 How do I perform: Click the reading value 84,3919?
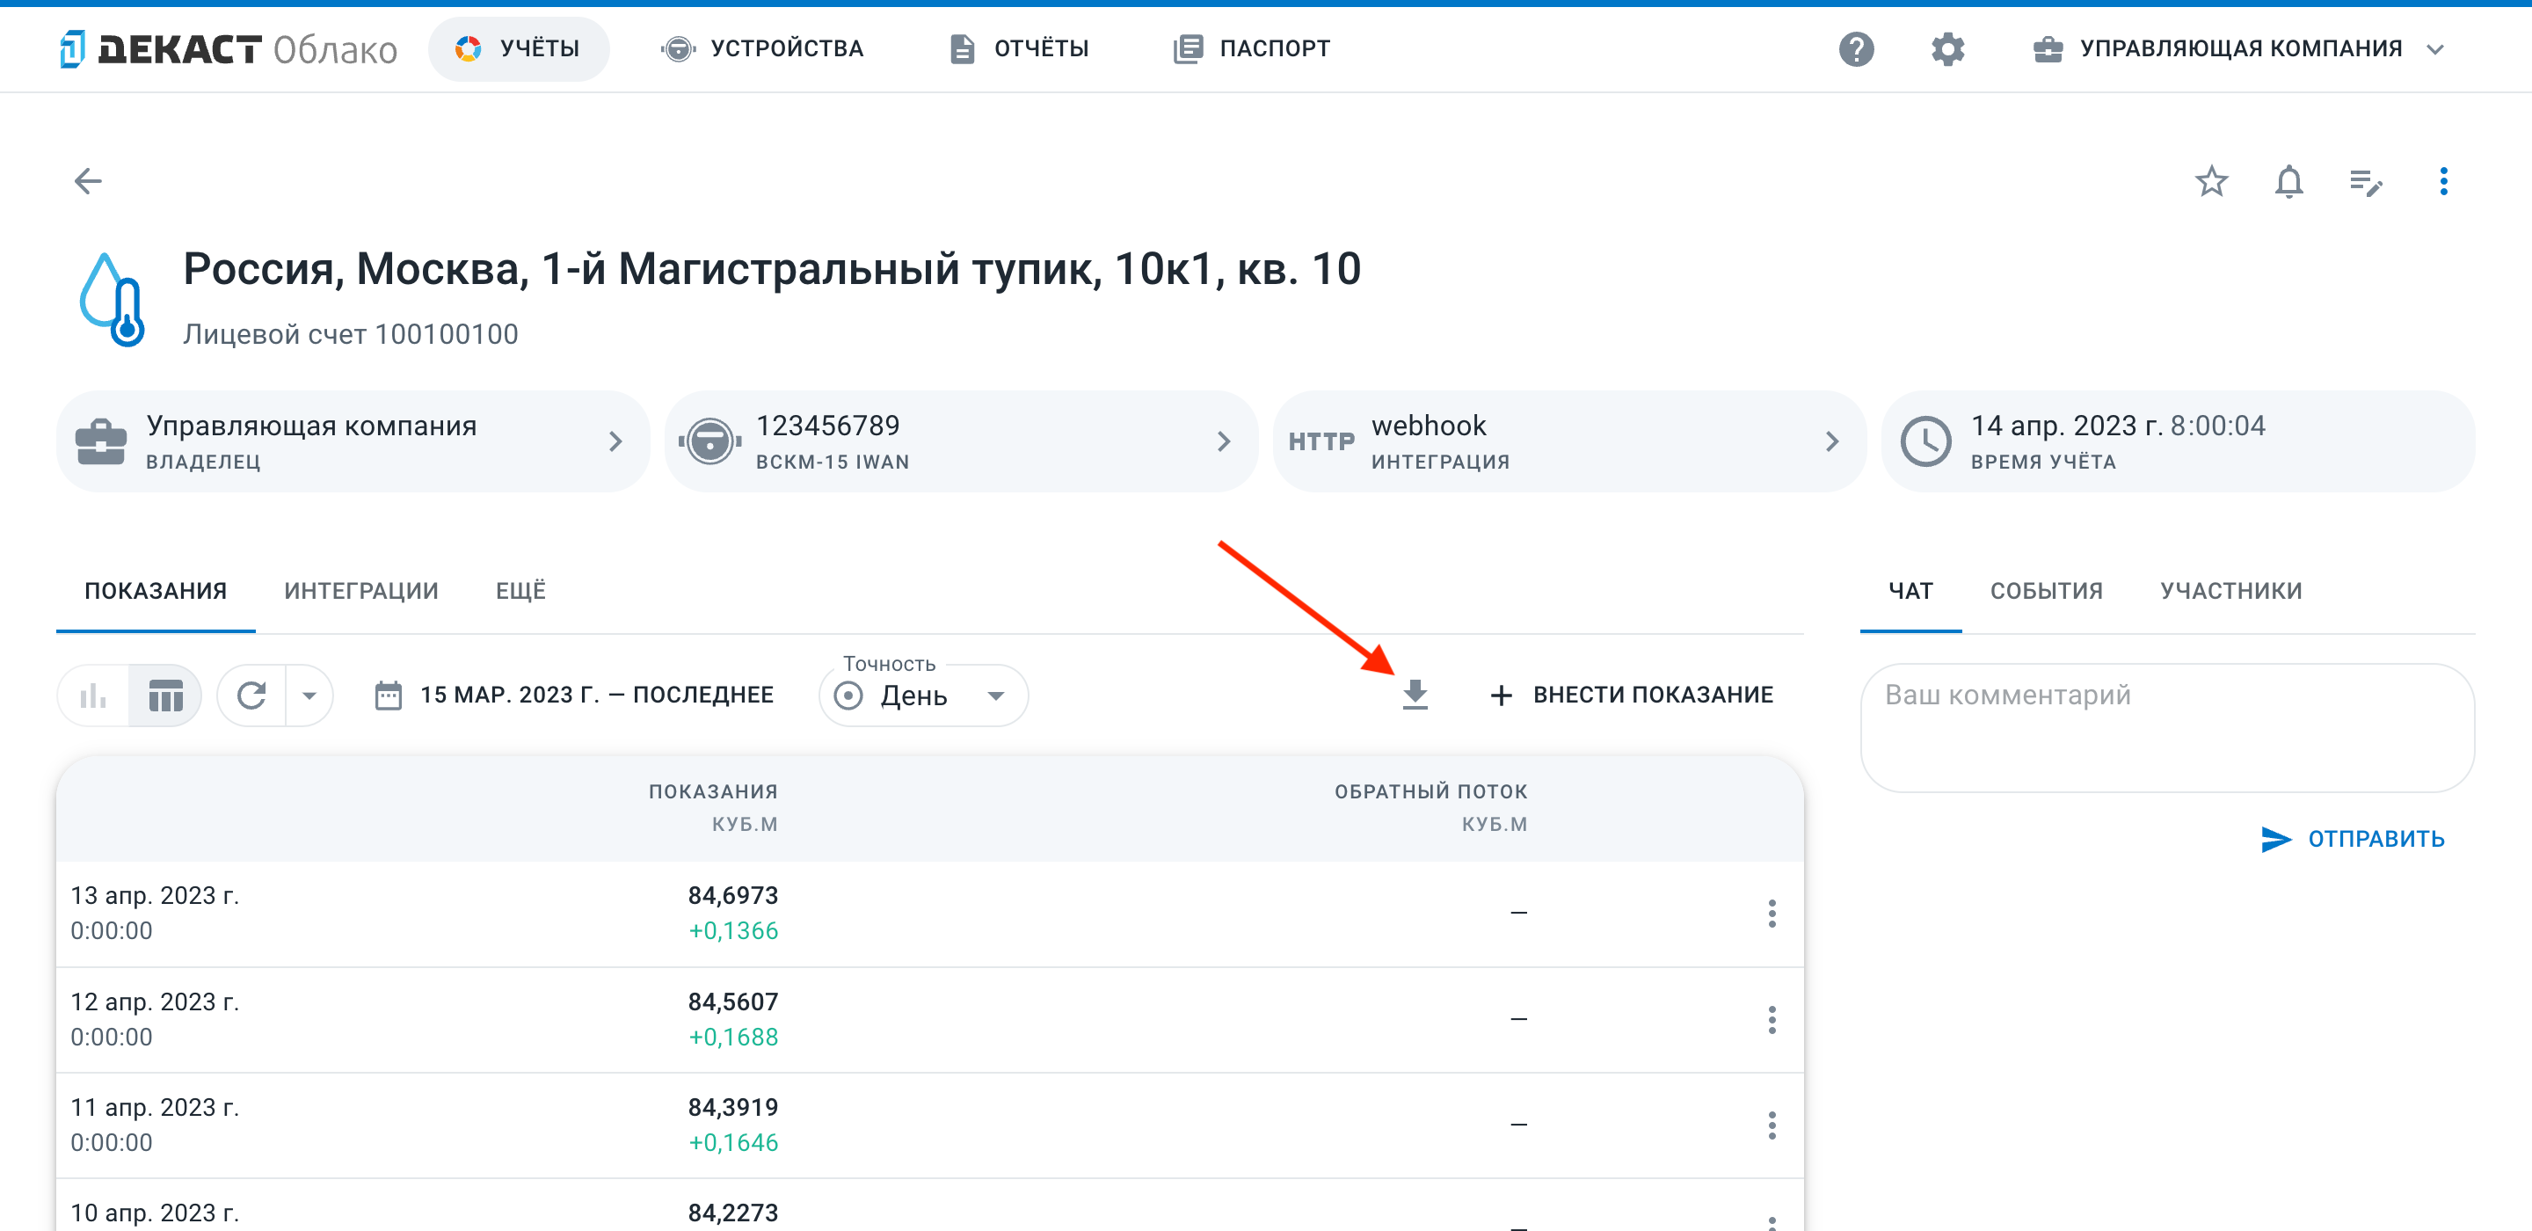tap(732, 1107)
